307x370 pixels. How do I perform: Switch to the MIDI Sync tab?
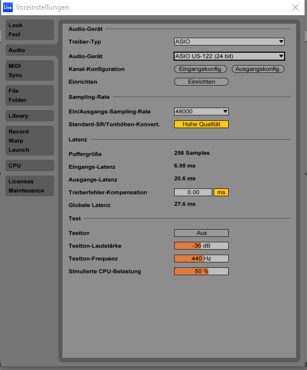pos(30,70)
